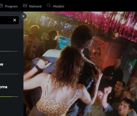The height and width of the screenshot is (116, 137).
Task: Open the Hledání search tab
Action: point(58,6)
